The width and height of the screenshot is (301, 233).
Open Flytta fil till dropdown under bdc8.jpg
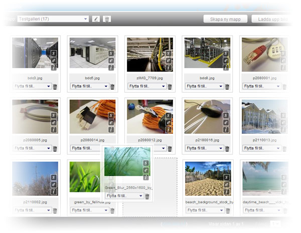205,86
